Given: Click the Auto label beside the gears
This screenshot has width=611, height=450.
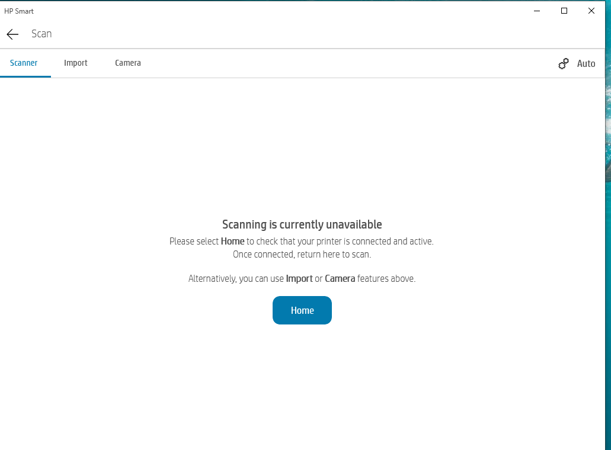Looking at the screenshot, I should [586, 63].
